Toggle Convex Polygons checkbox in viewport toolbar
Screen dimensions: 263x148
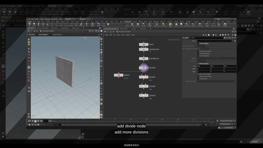point(37,35)
